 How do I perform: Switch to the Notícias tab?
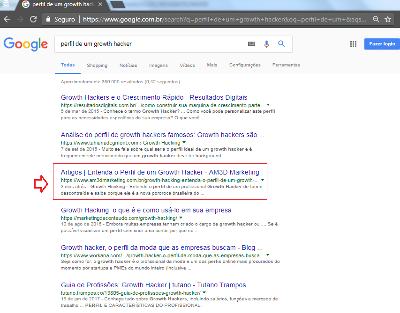pos(128,66)
